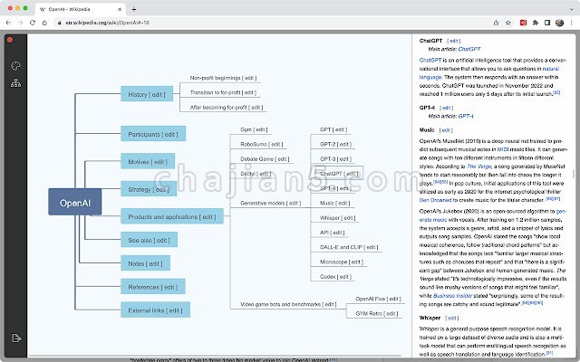Click the RoboSumo branch
580x362 pixels.
tap(262, 145)
